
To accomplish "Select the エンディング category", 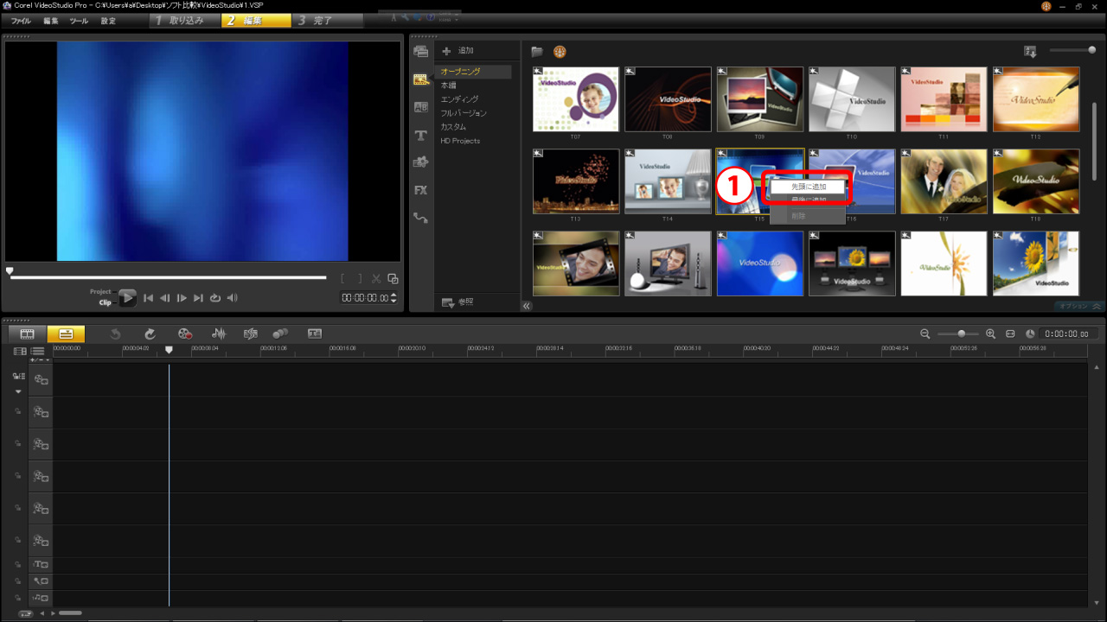I will pyautogui.click(x=459, y=99).
